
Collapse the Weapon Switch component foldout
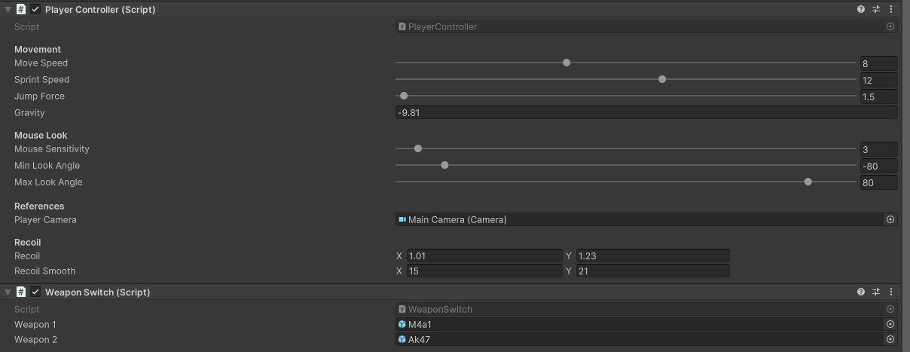[8, 292]
